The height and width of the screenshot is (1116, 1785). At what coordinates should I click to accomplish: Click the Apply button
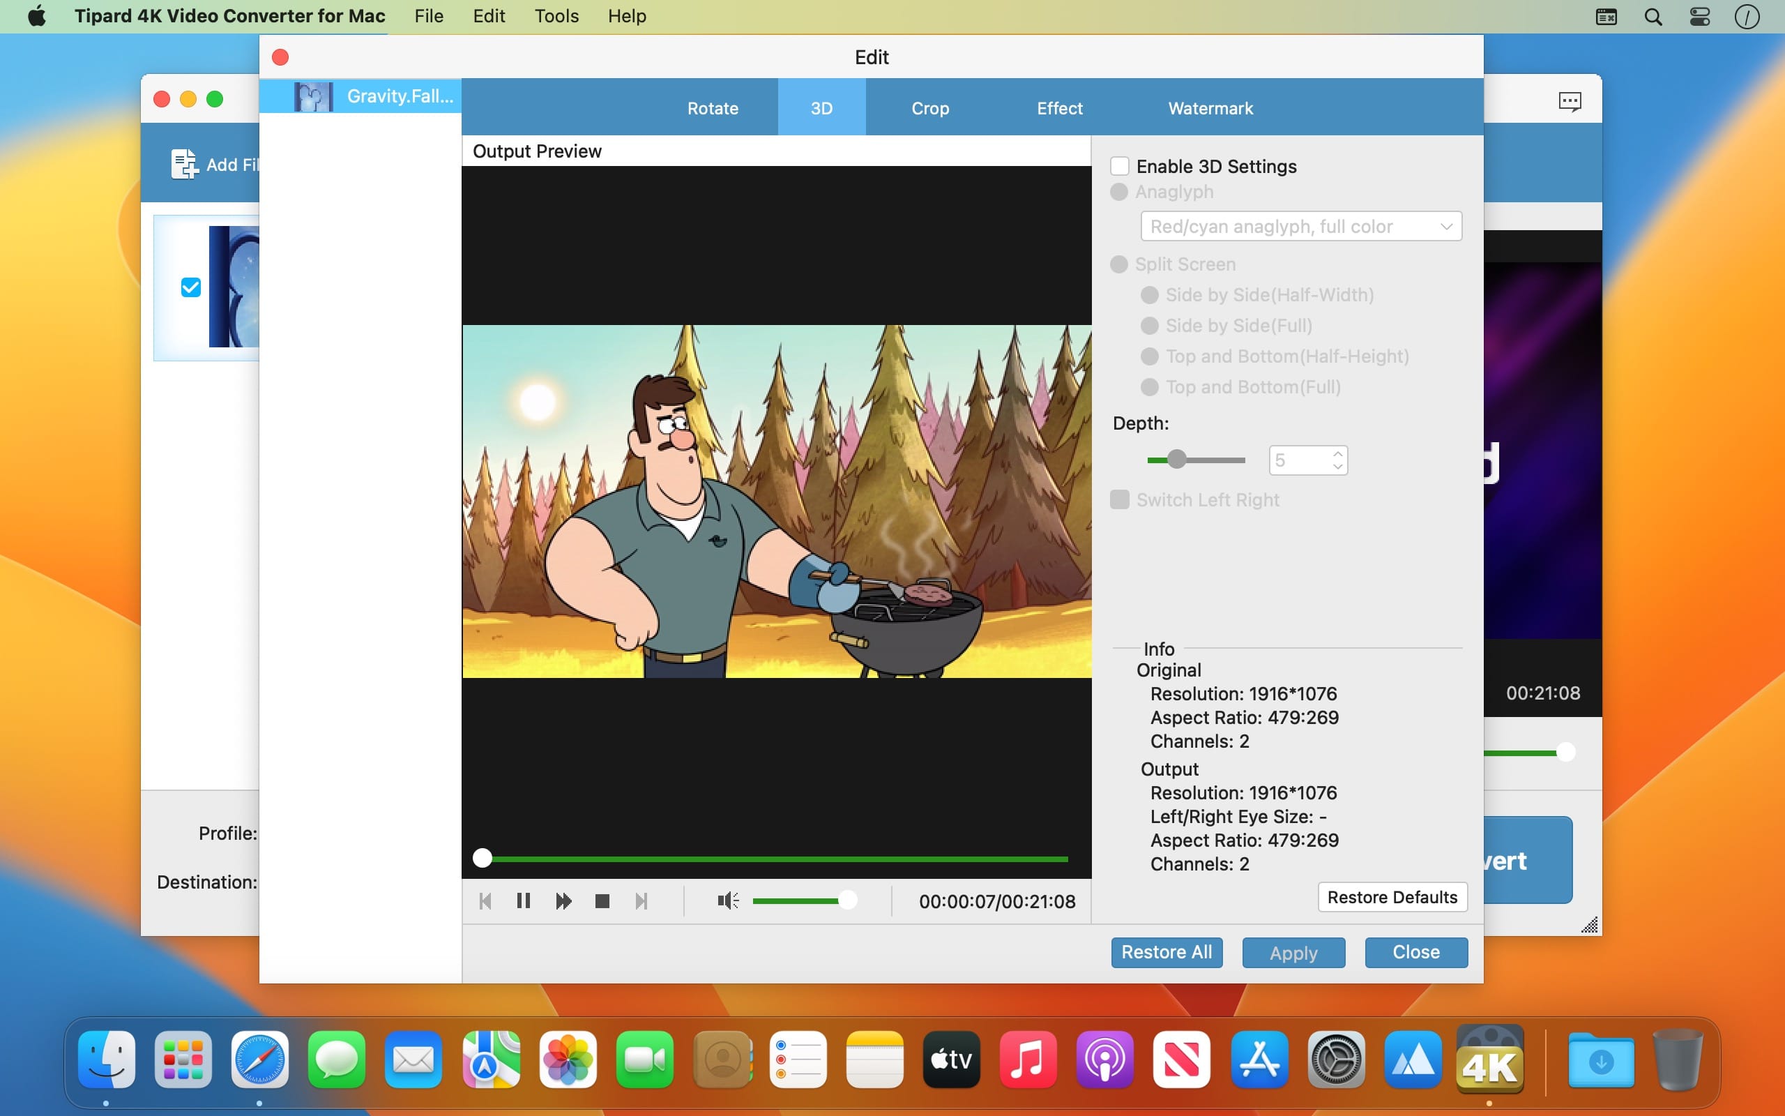1293,952
